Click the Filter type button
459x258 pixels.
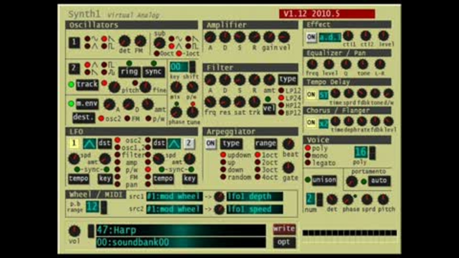(287, 80)
